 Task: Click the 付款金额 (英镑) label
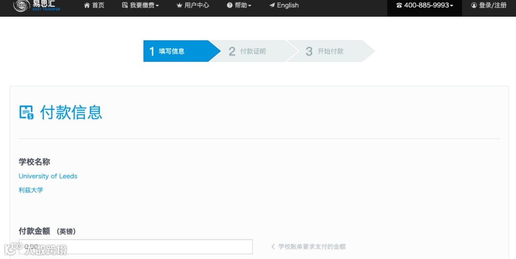coord(47,231)
